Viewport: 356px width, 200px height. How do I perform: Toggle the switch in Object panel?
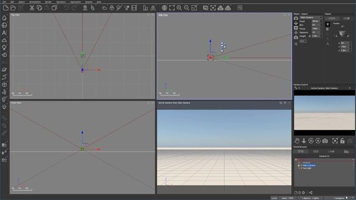347,18
